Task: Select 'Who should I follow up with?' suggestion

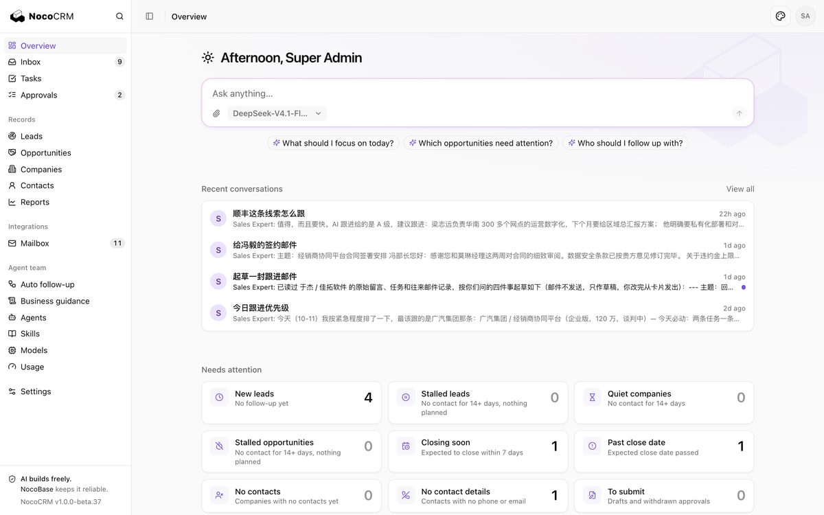Action: [625, 143]
